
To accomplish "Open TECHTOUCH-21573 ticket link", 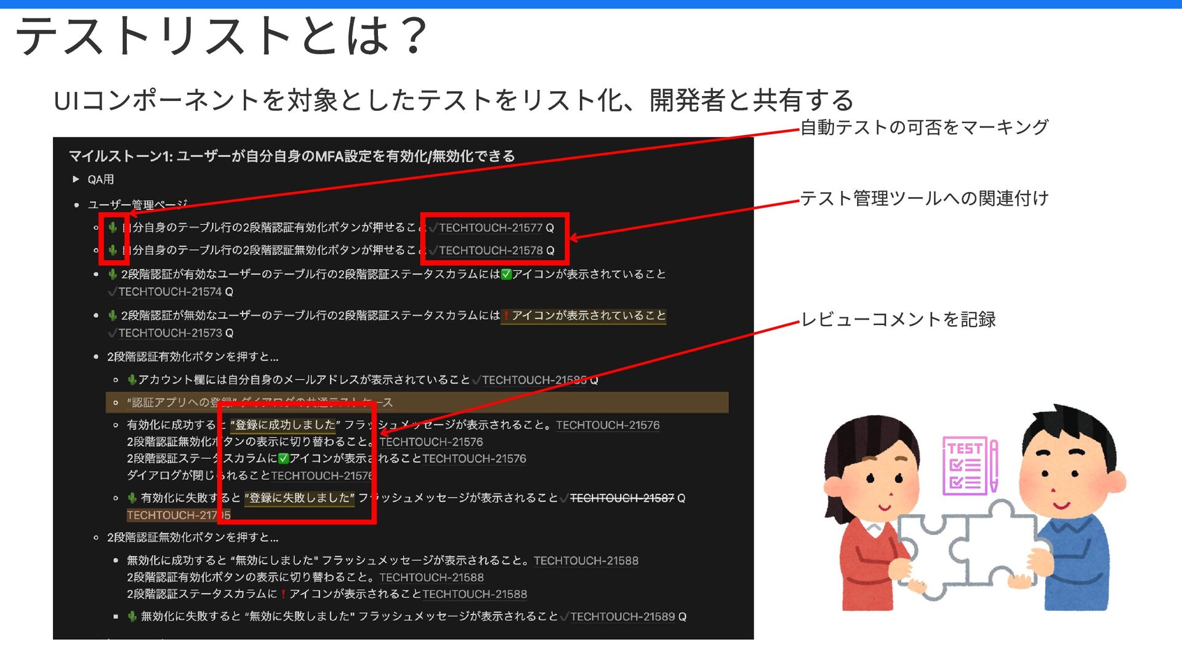I will [x=170, y=333].
